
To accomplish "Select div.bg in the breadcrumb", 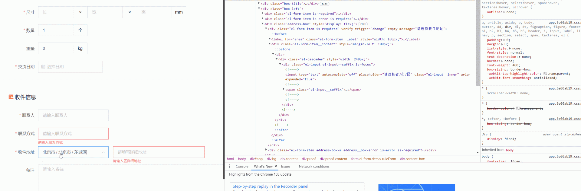I will pos(271,159).
